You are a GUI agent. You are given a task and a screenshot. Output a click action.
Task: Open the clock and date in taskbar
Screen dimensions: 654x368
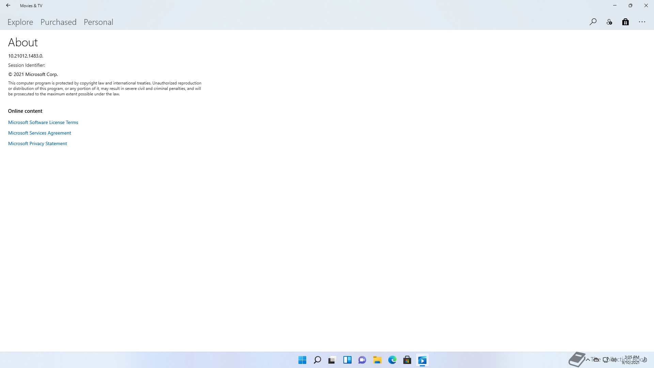click(632, 360)
